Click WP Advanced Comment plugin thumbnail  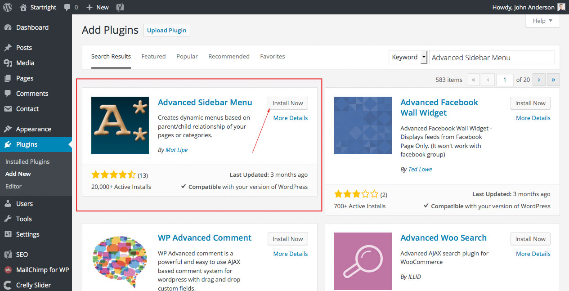click(x=120, y=261)
